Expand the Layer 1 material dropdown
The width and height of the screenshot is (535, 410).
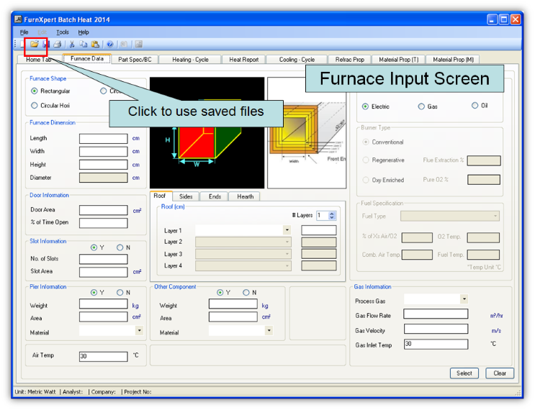(x=287, y=230)
